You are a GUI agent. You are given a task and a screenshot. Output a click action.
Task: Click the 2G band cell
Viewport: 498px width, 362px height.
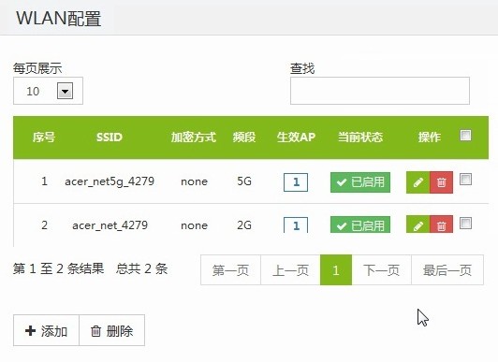point(244,224)
